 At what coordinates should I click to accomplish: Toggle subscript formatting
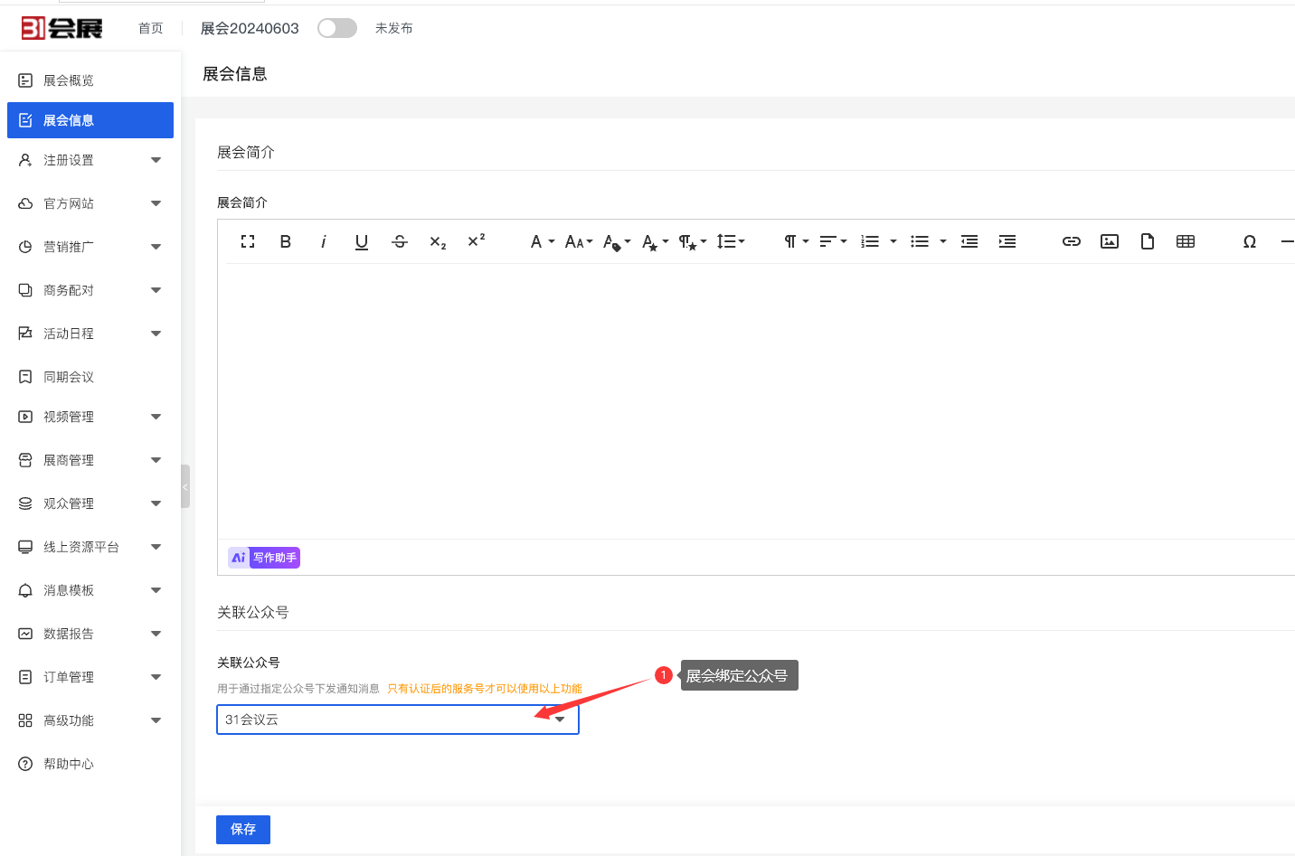coord(438,241)
